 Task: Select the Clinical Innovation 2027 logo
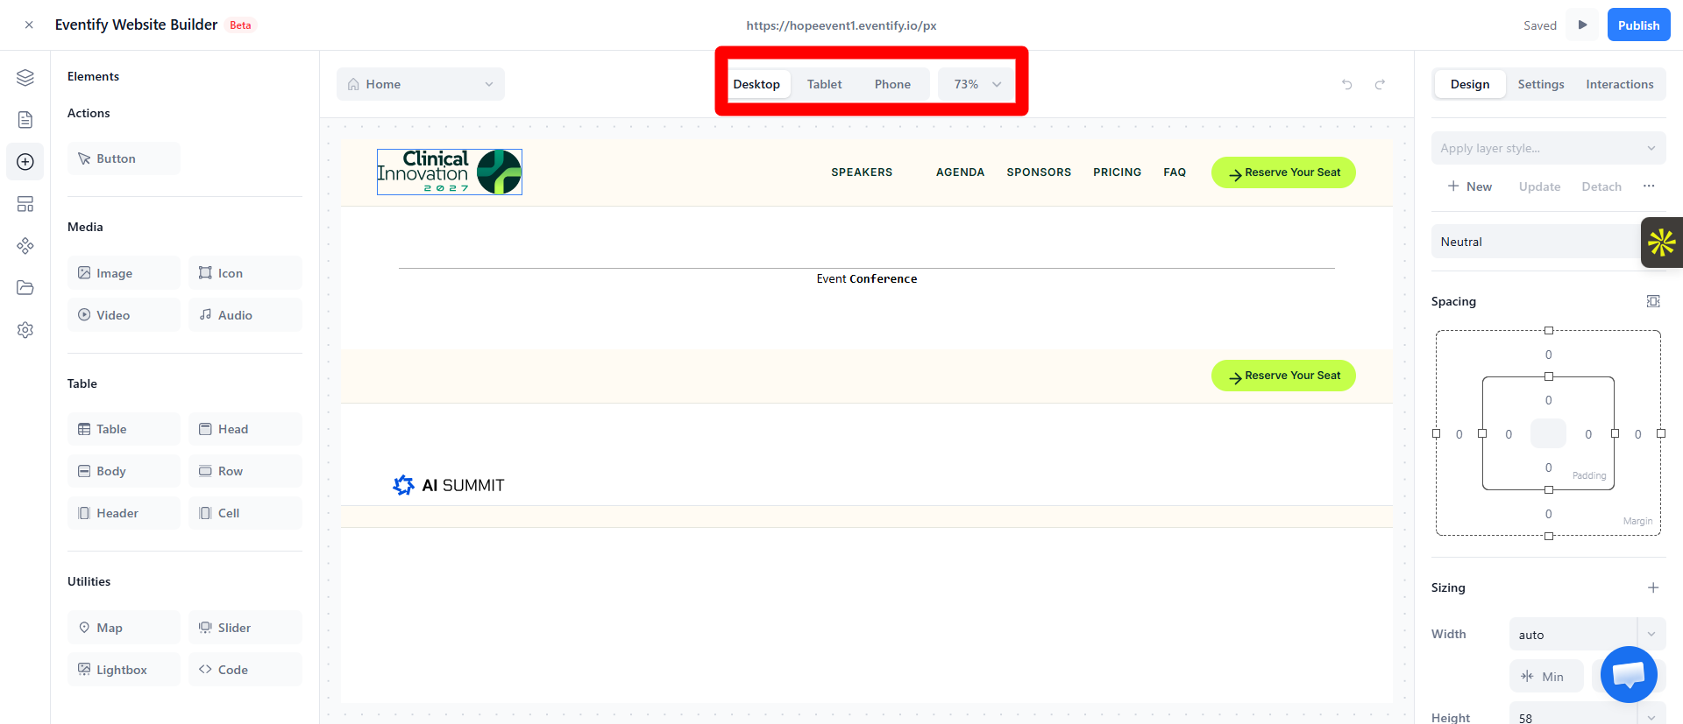450,172
